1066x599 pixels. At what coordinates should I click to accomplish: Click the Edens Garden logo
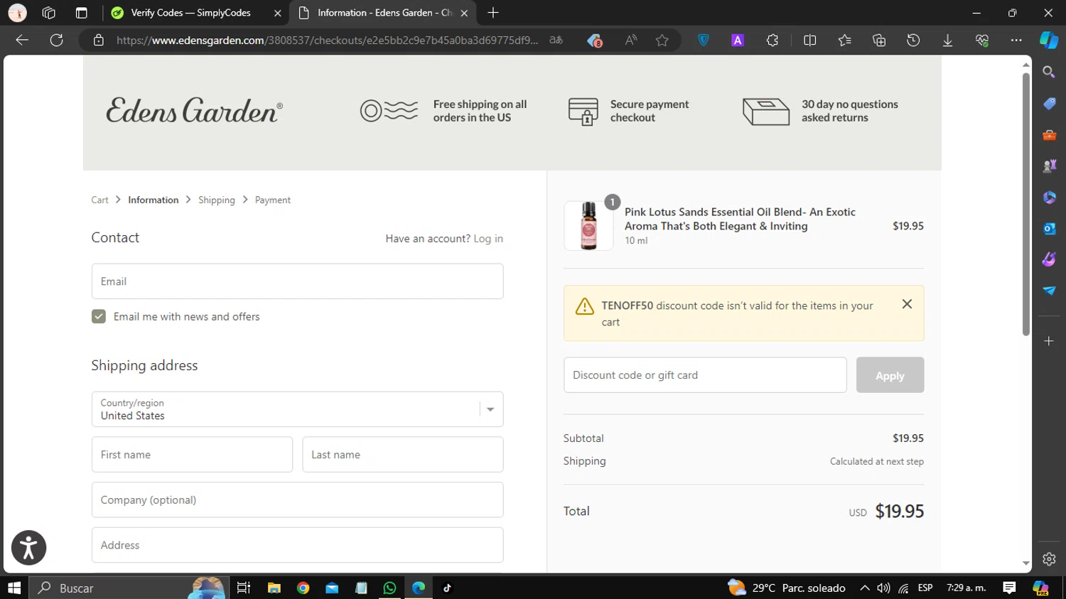click(x=194, y=111)
